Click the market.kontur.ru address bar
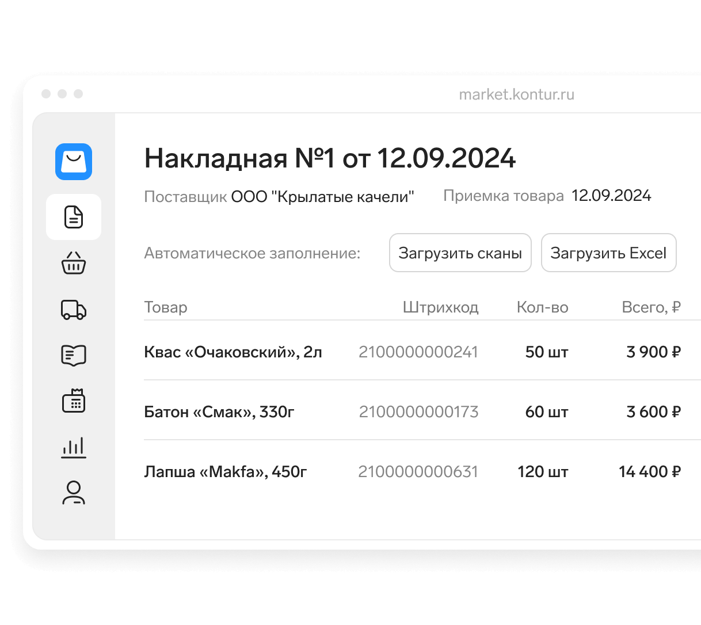 516,94
